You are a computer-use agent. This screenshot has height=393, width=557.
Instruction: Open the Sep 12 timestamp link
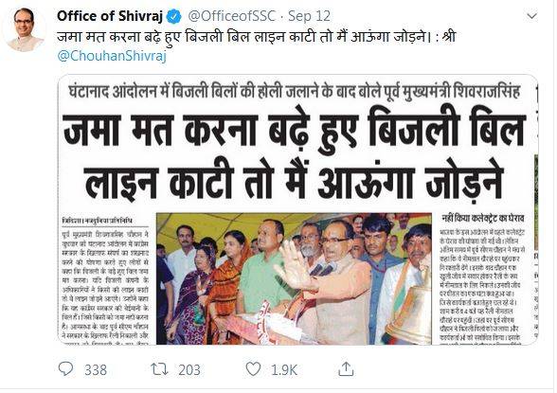click(309, 16)
